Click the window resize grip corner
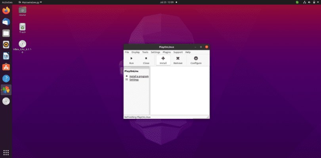321x158 pixels. tap(208, 117)
